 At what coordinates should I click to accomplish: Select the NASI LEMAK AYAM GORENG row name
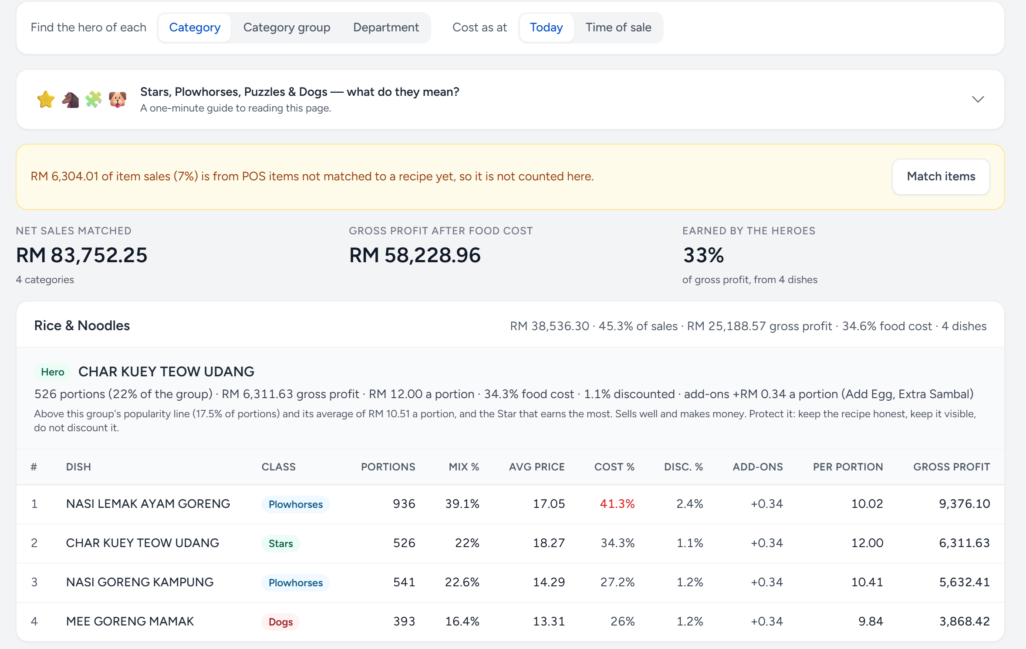[x=148, y=504]
